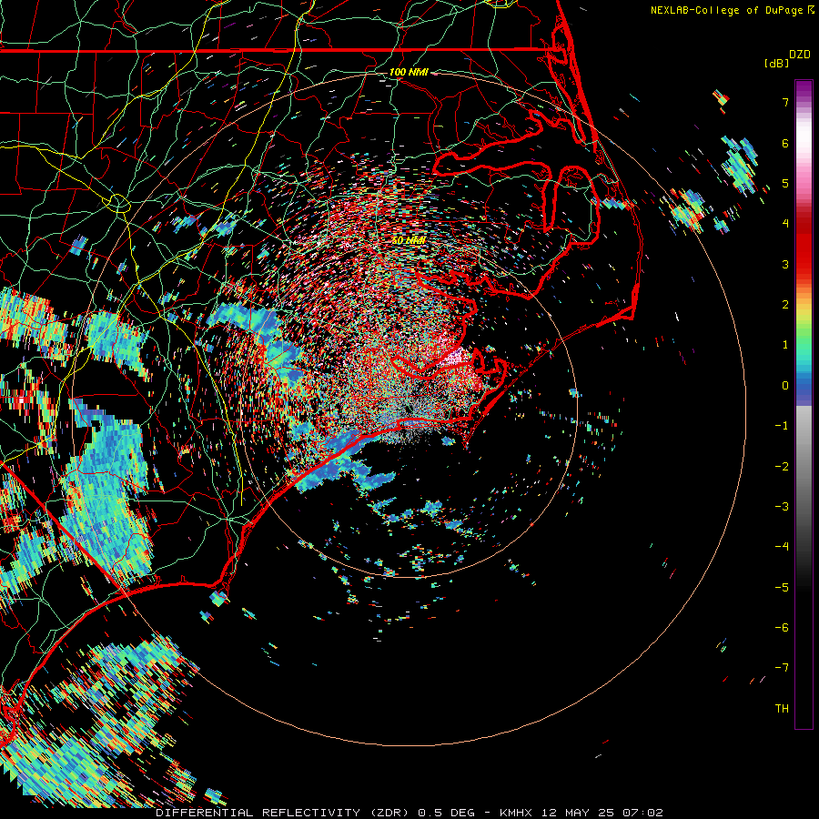
Task: Click the -5 value on scale
Action: click(x=782, y=588)
